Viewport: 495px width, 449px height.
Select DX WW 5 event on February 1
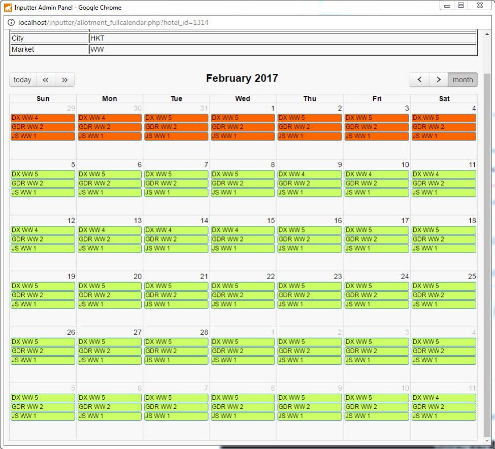click(x=243, y=118)
